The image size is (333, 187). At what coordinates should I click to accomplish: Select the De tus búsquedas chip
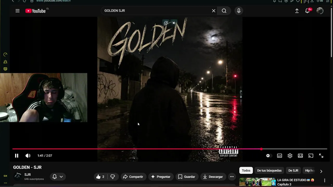click(269, 170)
